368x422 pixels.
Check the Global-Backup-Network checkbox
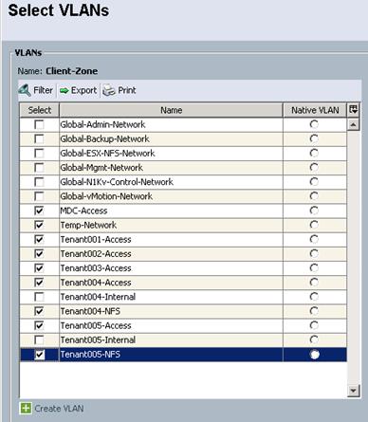pos(39,139)
